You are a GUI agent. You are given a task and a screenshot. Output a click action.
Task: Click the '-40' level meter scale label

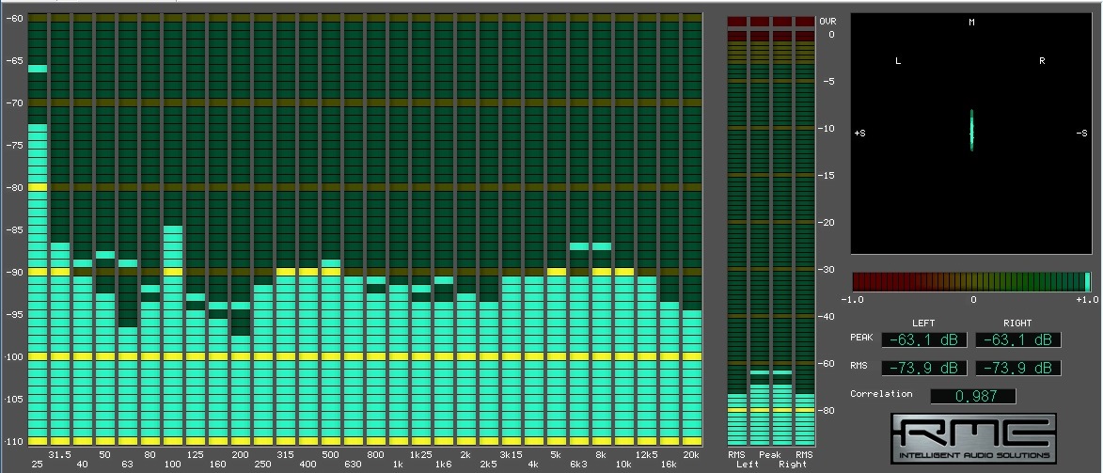pyautogui.click(x=826, y=317)
